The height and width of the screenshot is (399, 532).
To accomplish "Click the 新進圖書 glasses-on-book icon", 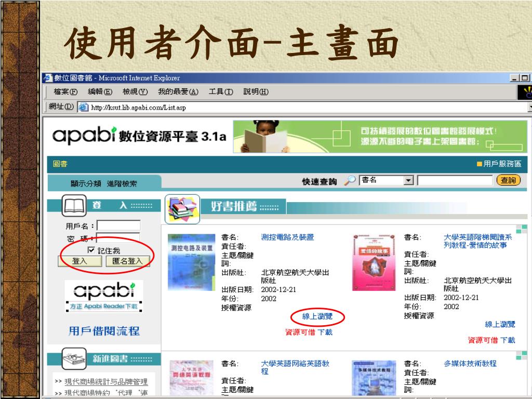I will coord(74,358).
